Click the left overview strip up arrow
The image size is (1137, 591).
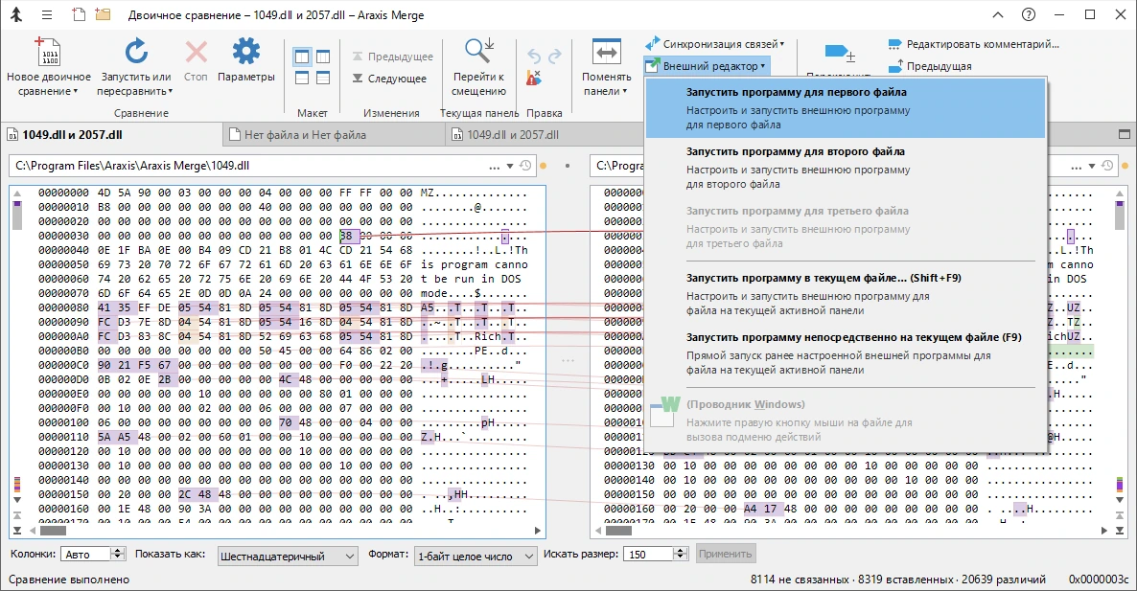click(17, 193)
